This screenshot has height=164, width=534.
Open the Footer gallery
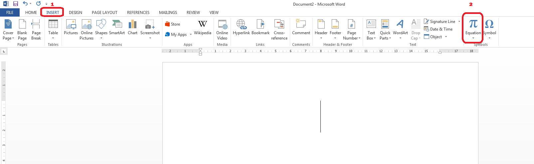335,30
